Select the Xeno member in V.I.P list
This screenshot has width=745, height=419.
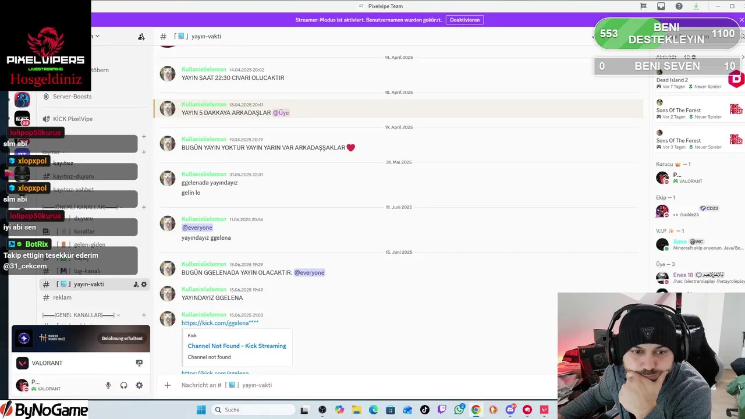tap(698, 244)
